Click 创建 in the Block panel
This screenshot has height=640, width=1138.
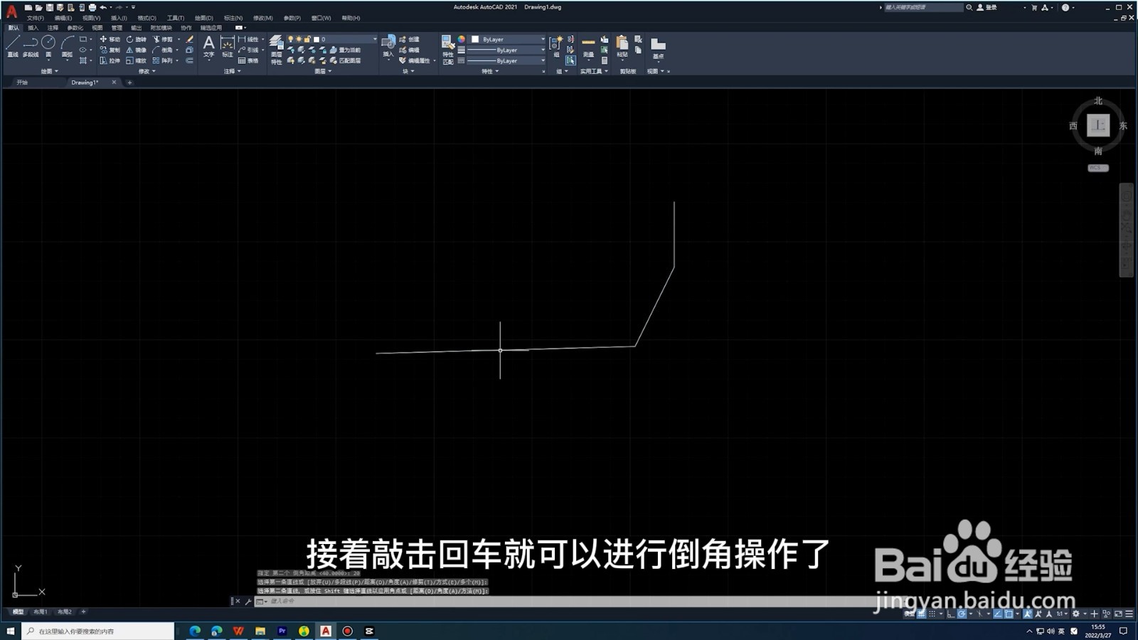[x=411, y=39]
